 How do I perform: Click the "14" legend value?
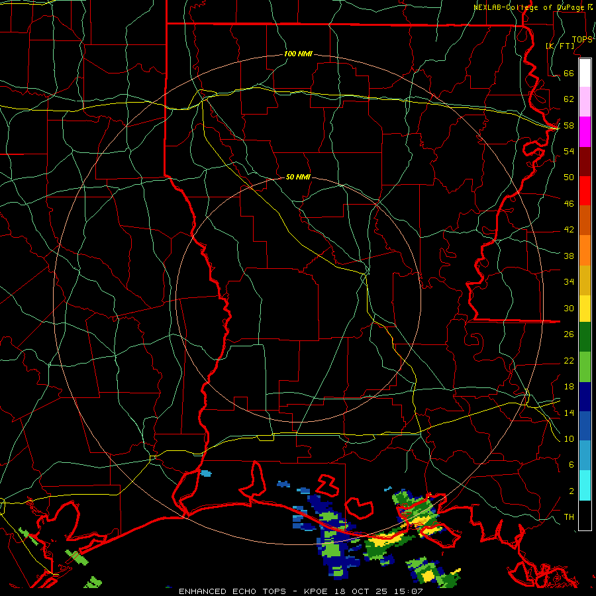coord(569,413)
